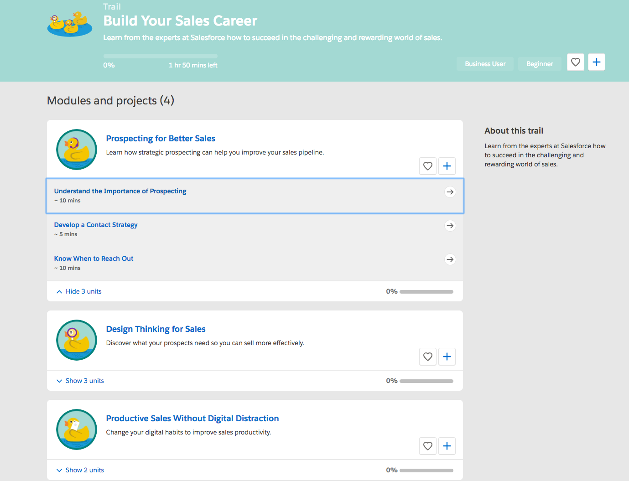Viewport: 629px width, 481px height.
Task: Click the 1 hr 50 mins left text
Action: pos(193,65)
